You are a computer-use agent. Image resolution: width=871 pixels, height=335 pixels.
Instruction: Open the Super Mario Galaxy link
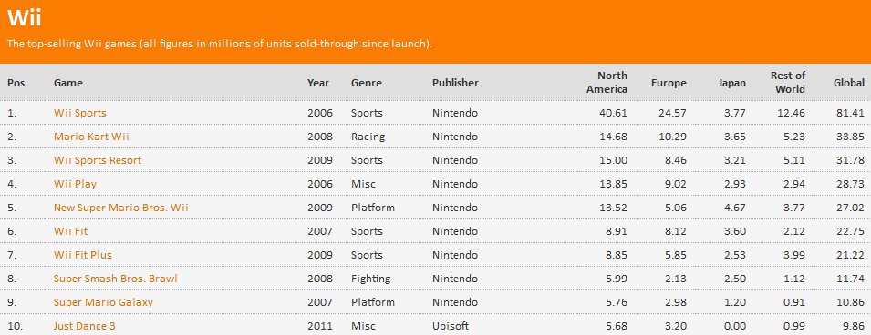click(103, 302)
